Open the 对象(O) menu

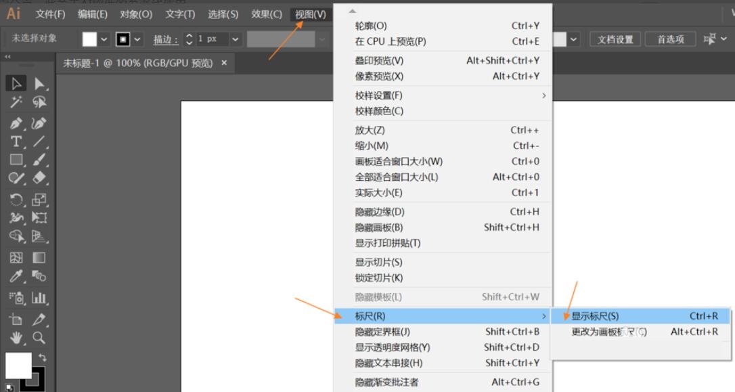pyautogui.click(x=136, y=14)
